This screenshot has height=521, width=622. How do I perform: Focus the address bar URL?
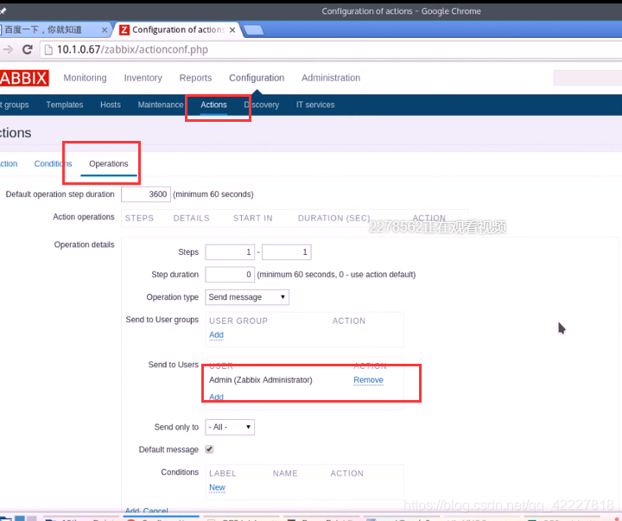[x=132, y=49]
